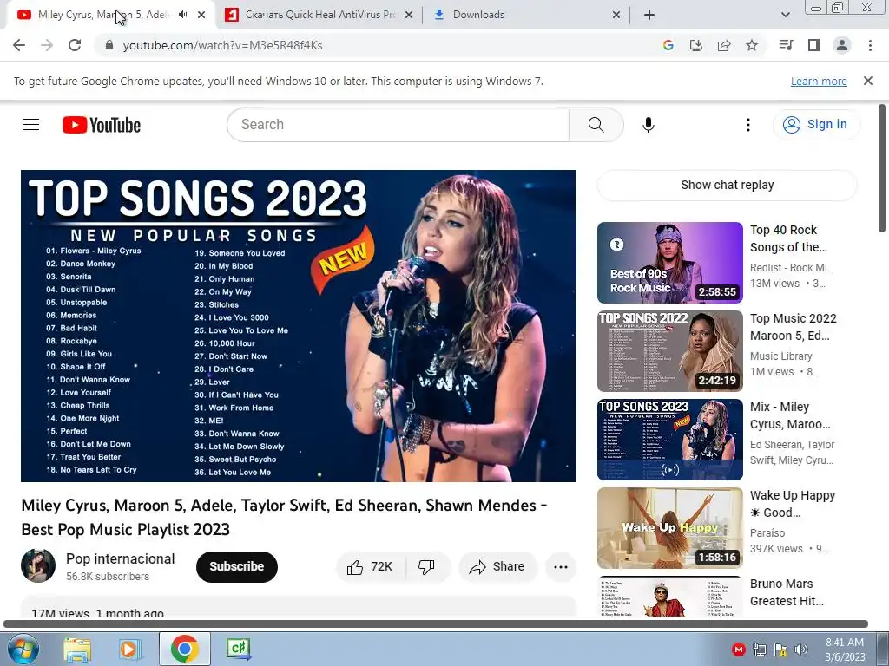
Task: Open Chrome profile avatar
Action: 842,45
